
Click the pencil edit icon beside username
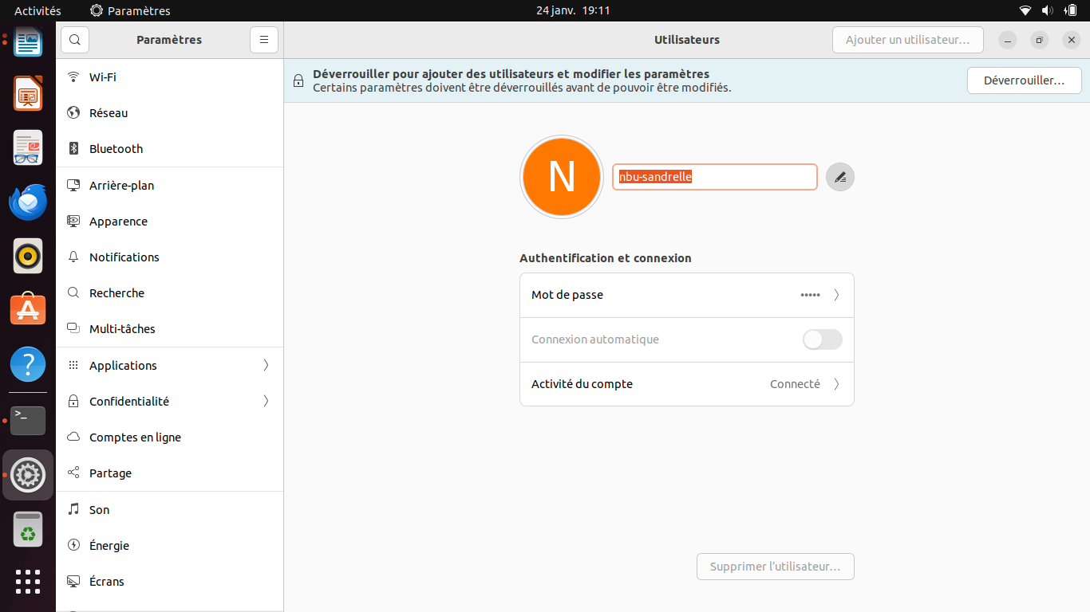(840, 177)
